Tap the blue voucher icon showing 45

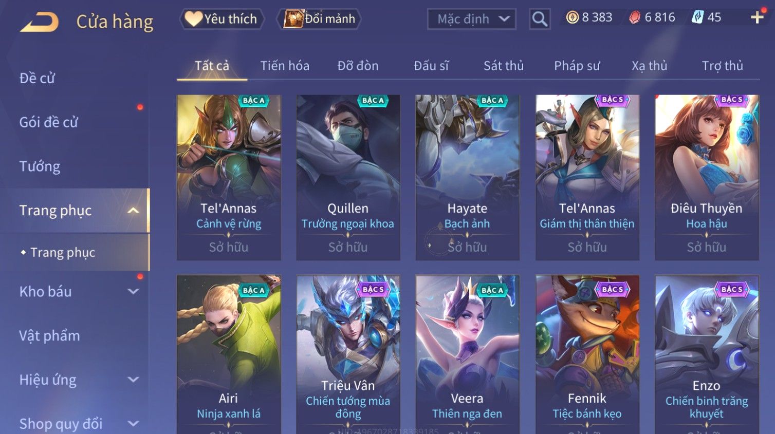(x=697, y=17)
